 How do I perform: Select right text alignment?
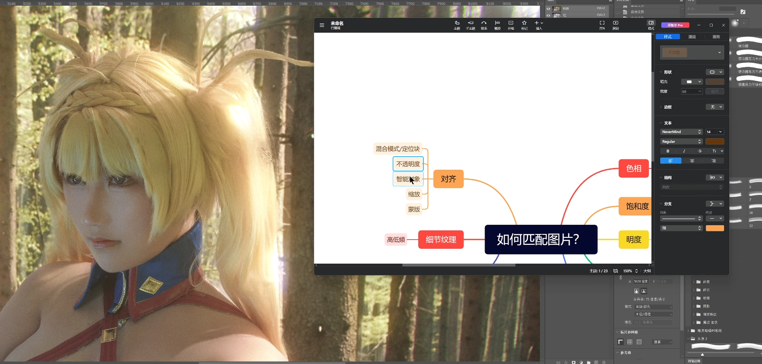coord(714,161)
